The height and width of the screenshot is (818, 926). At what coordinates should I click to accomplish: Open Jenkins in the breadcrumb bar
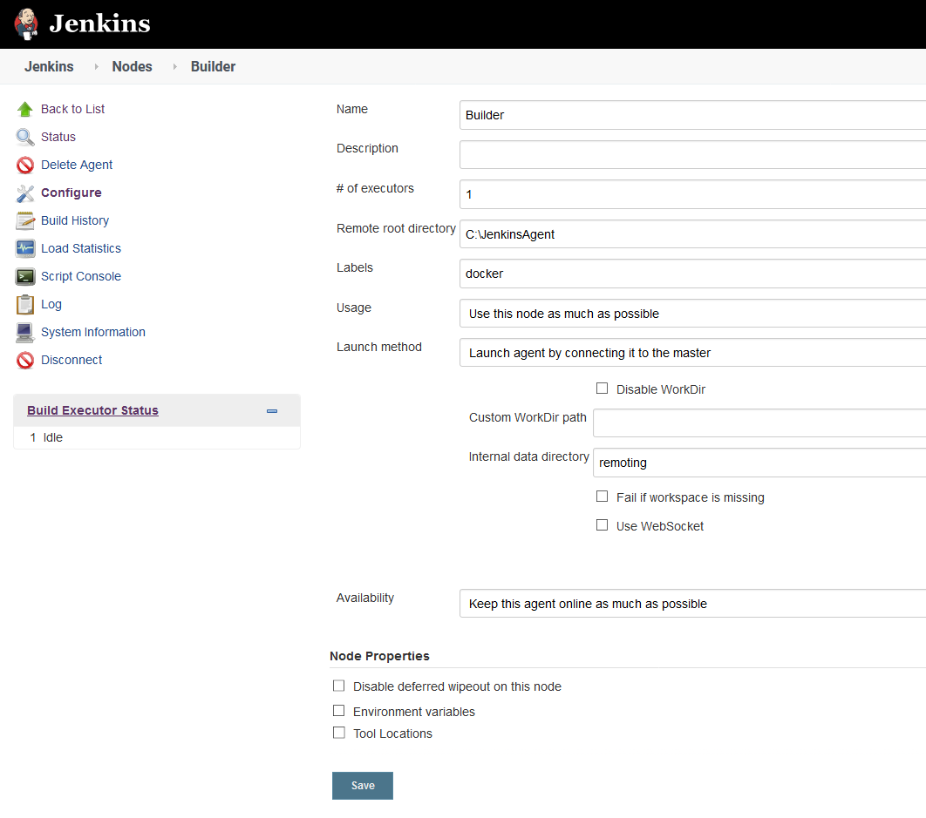[49, 66]
